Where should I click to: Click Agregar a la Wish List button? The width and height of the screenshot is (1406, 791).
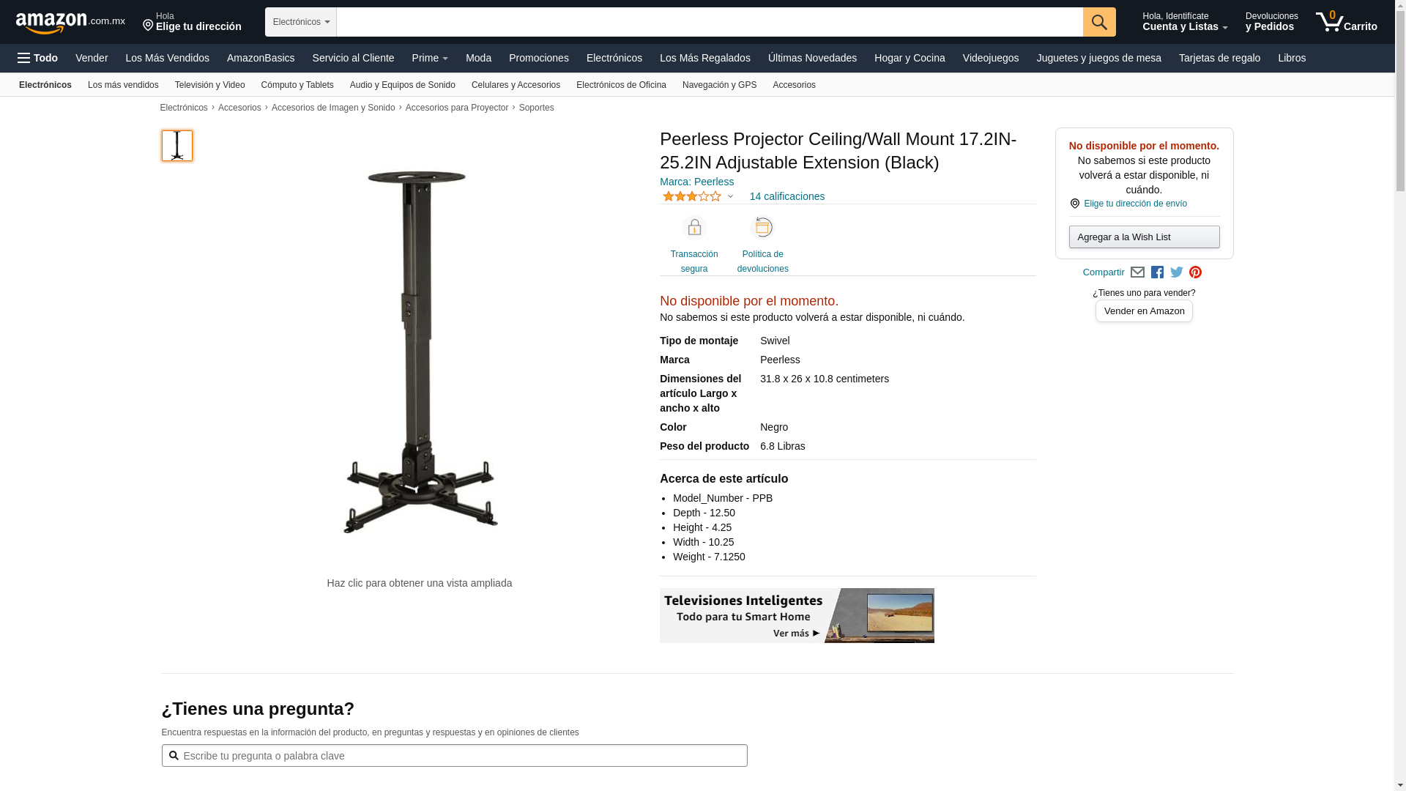point(1144,237)
